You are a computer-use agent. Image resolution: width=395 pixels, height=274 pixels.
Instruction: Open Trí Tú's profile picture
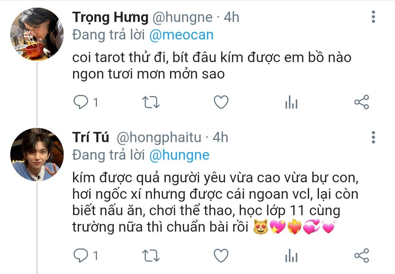37,155
